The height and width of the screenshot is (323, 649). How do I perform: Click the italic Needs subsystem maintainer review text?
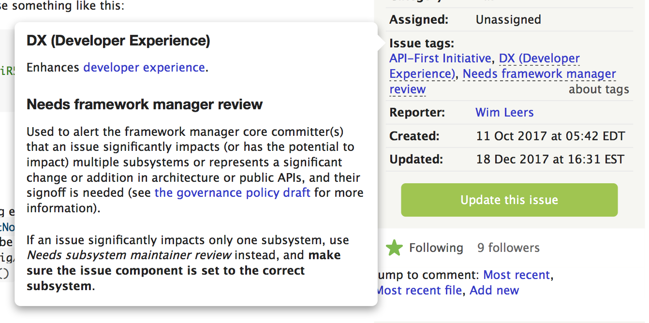tap(129, 255)
